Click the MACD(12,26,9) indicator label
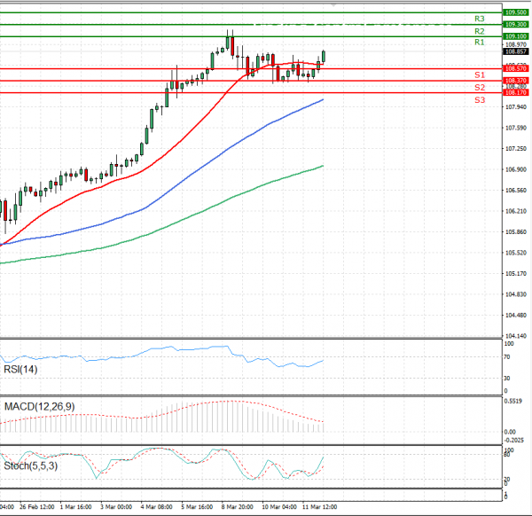 coord(39,406)
